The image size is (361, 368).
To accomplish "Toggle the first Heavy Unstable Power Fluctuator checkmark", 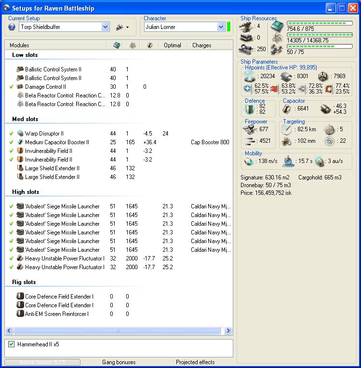I will pos(11,259).
